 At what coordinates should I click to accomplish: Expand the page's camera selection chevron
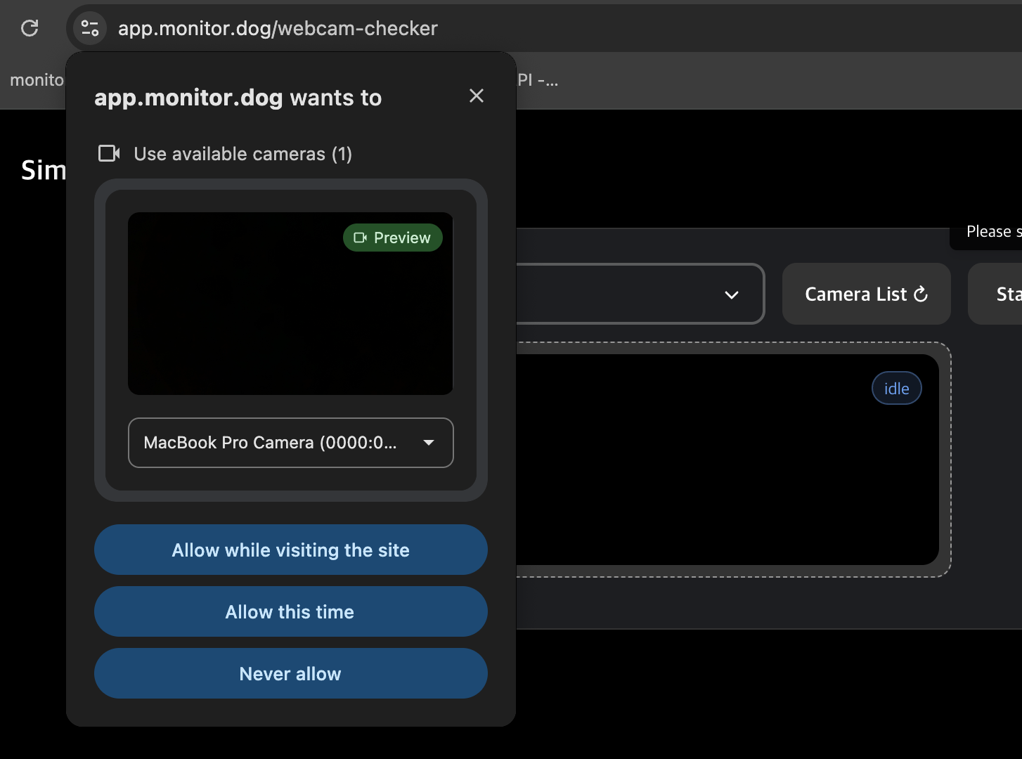click(732, 295)
